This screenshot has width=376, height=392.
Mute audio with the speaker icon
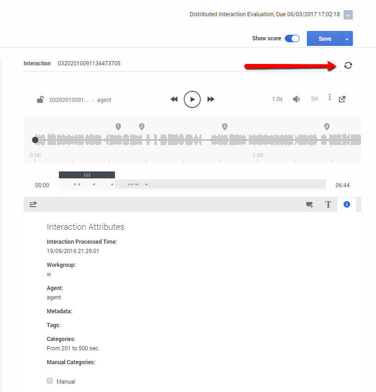296,99
